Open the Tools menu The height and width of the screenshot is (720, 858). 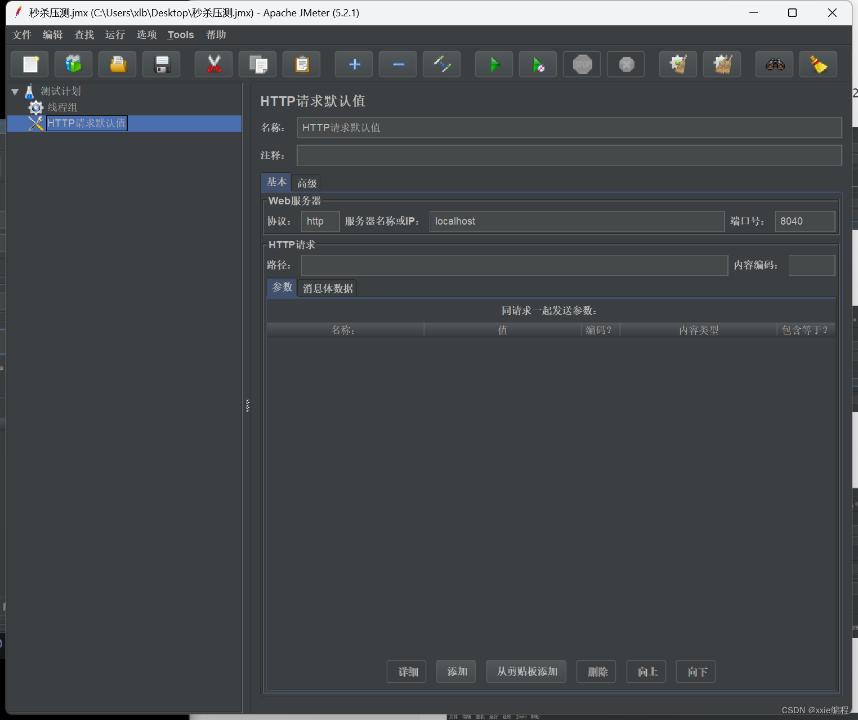pos(181,35)
